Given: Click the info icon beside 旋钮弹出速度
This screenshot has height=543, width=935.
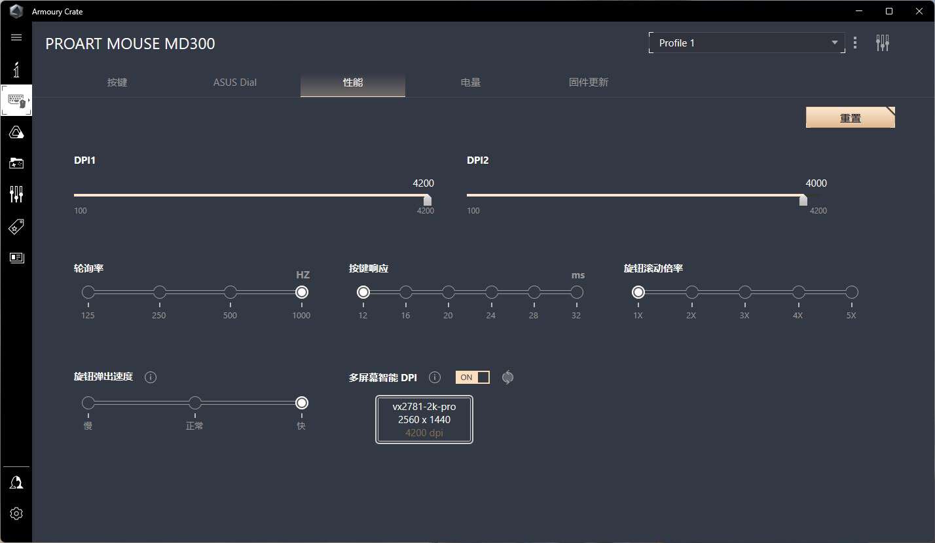Looking at the screenshot, I should (x=151, y=377).
